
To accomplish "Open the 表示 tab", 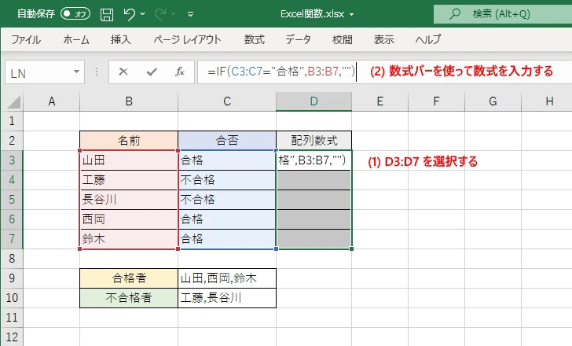I will click(x=383, y=39).
